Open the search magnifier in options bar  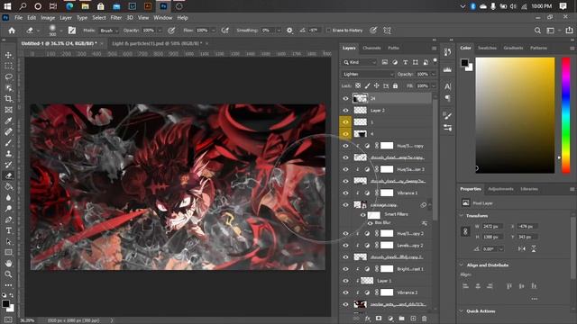click(537, 31)
